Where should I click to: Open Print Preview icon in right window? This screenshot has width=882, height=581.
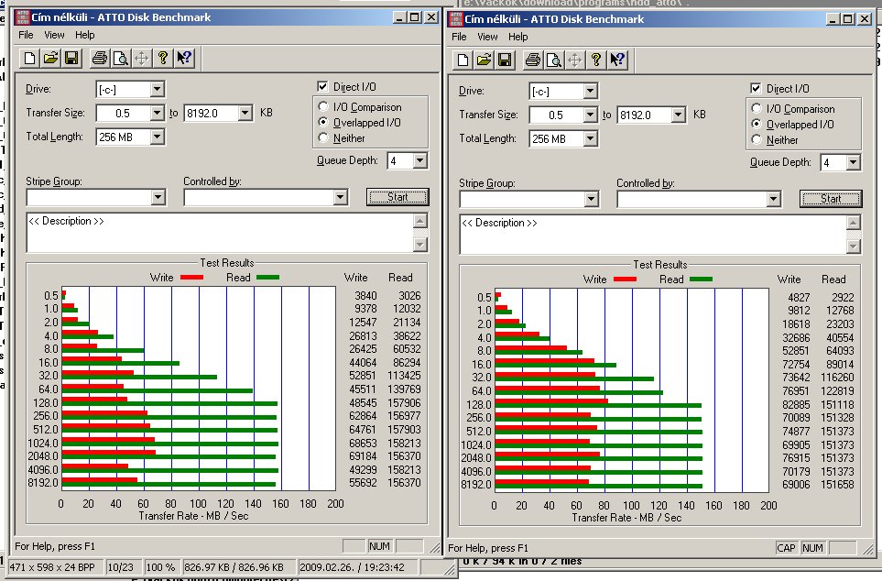click(553, 60)
